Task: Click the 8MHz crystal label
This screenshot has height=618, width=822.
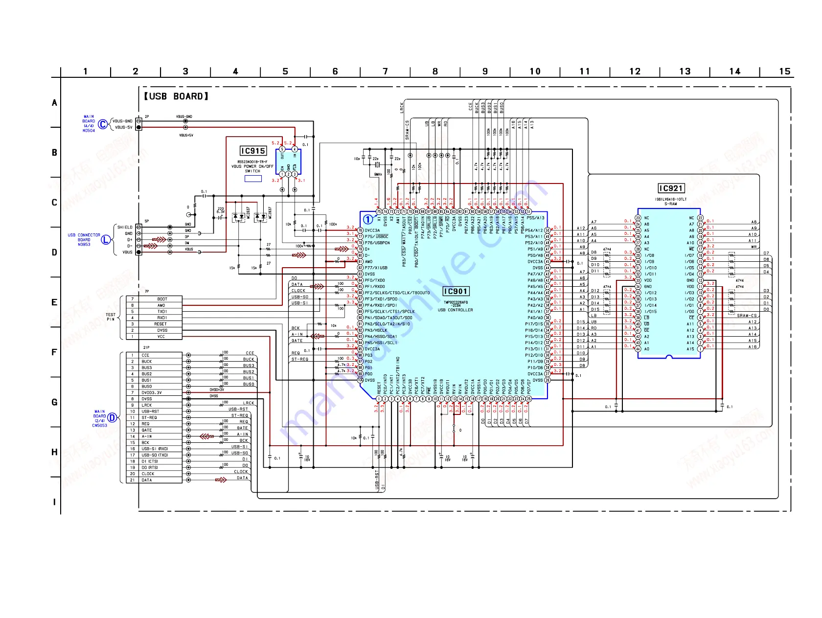Action: coord(378,174)
